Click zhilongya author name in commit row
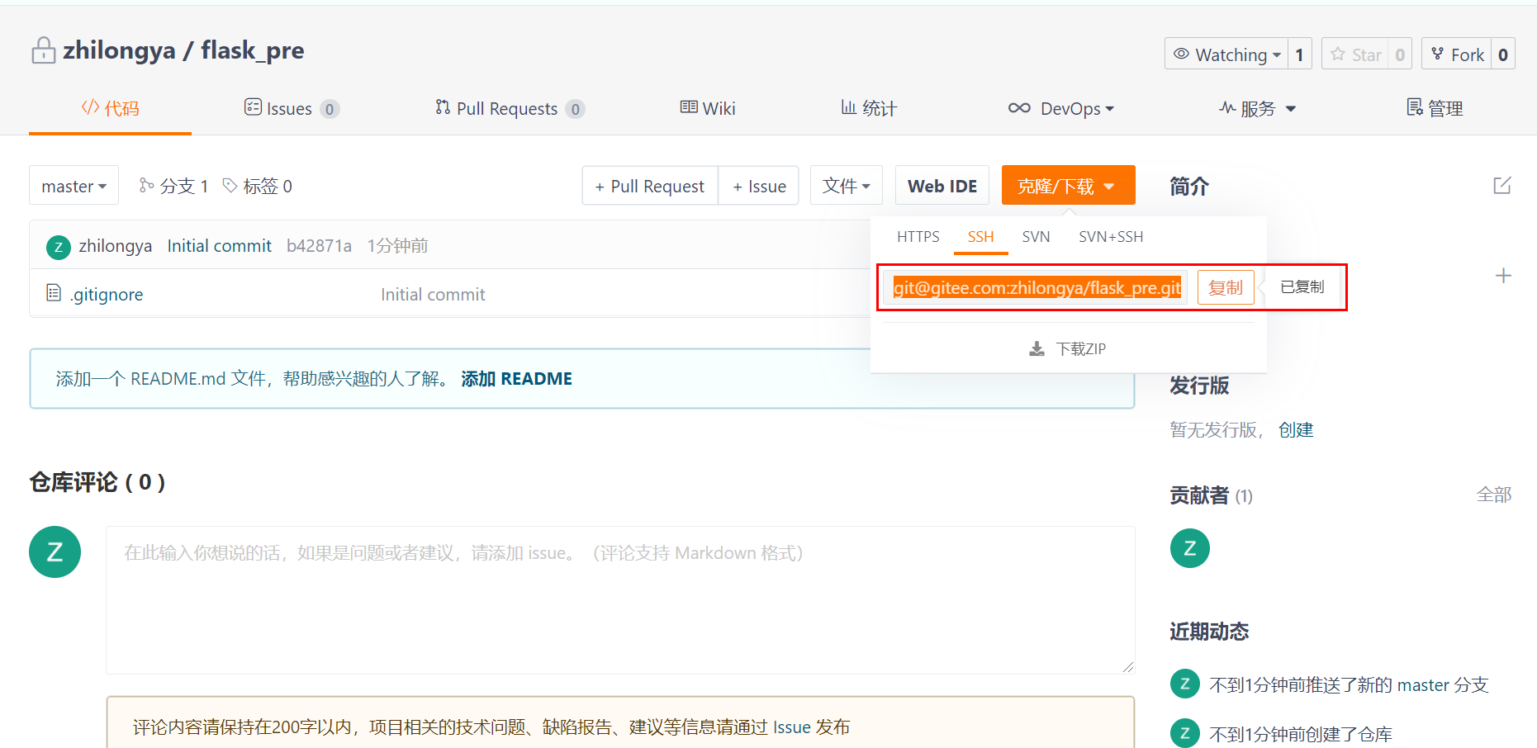 point(116,246)
